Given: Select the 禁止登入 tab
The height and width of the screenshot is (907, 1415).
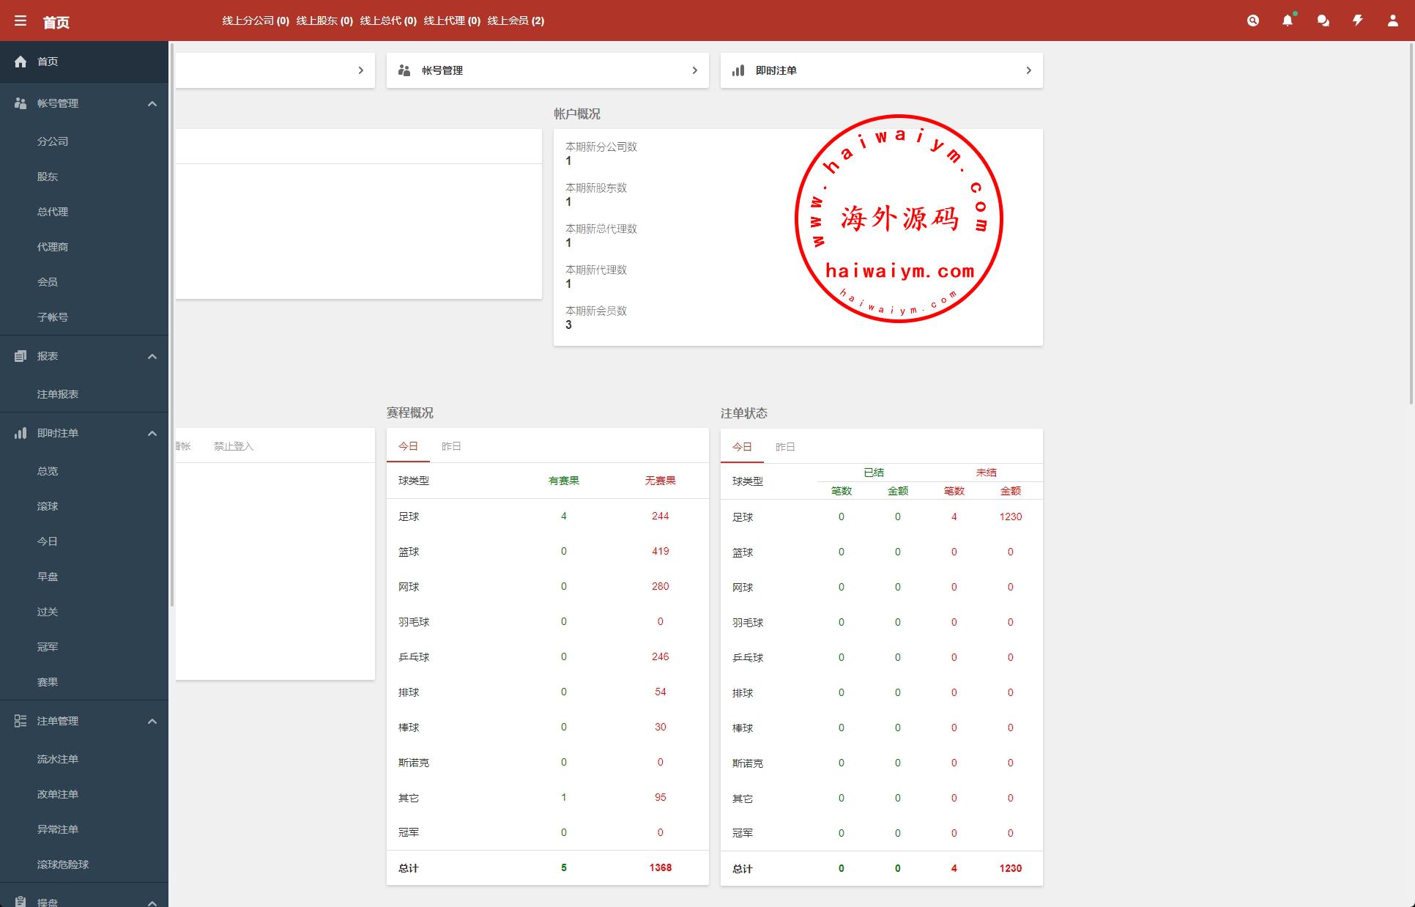Looking at the screenshot, I should point(233,446).
